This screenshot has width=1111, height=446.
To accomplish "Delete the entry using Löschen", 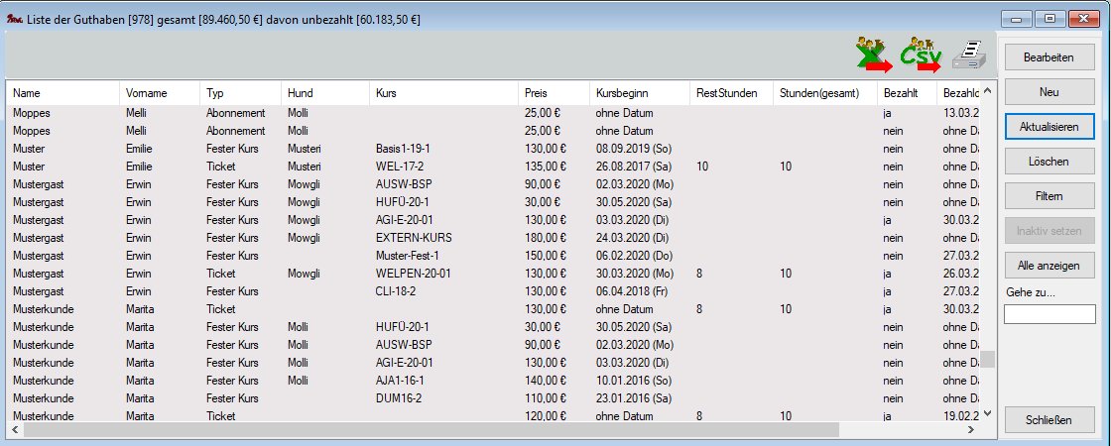I will [x=1049, y=162].
